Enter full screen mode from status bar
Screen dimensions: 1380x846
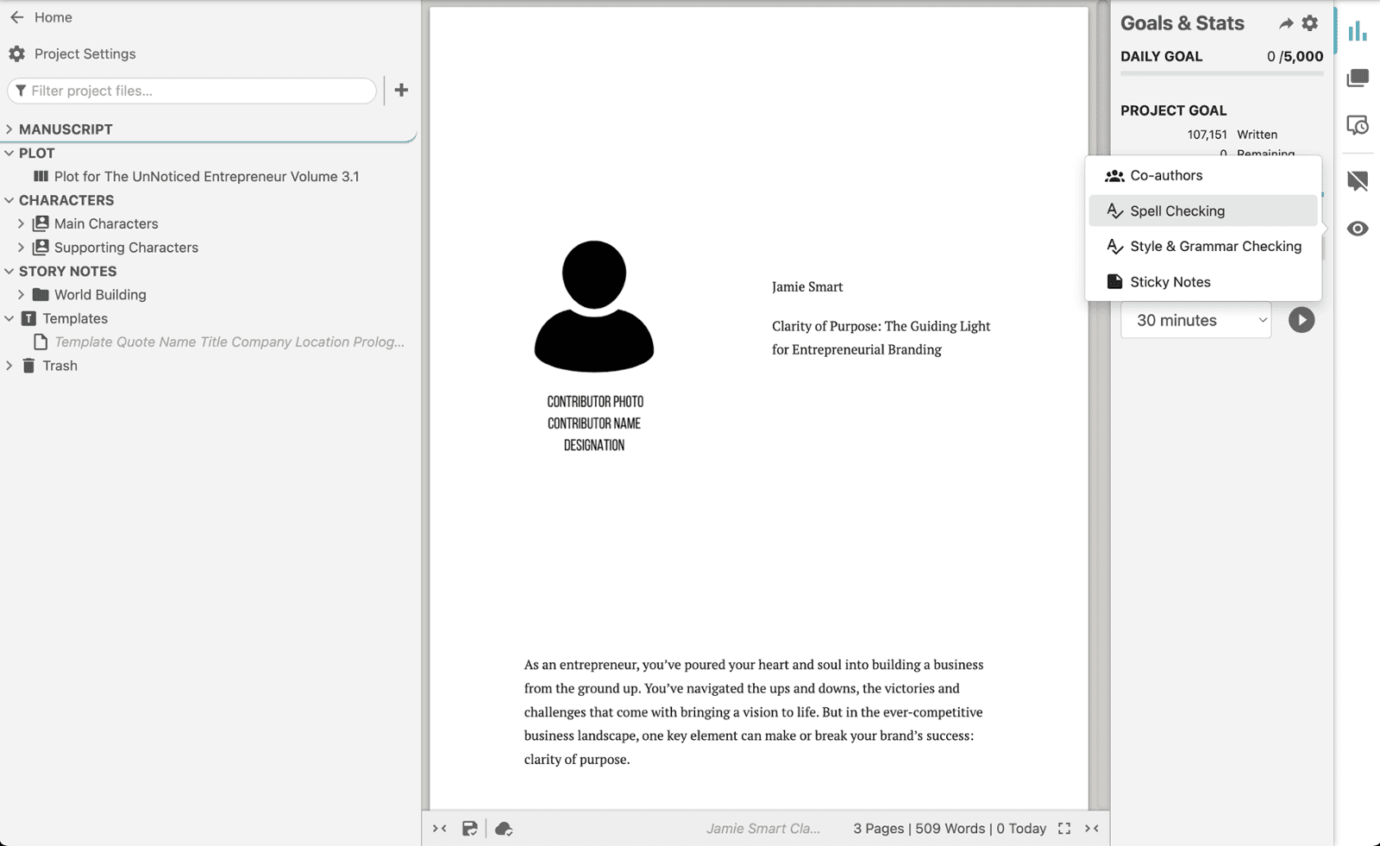click(x=1064, y=829)
